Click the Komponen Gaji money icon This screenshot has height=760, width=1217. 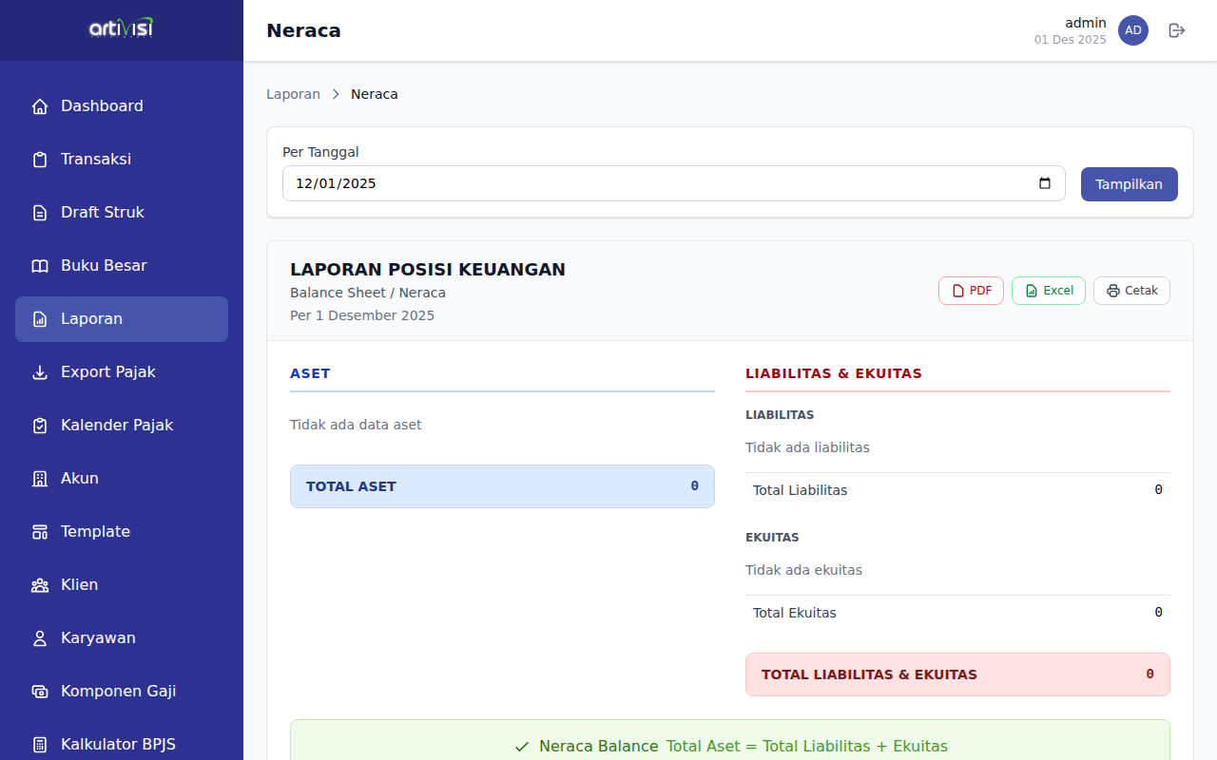[40, 692]
